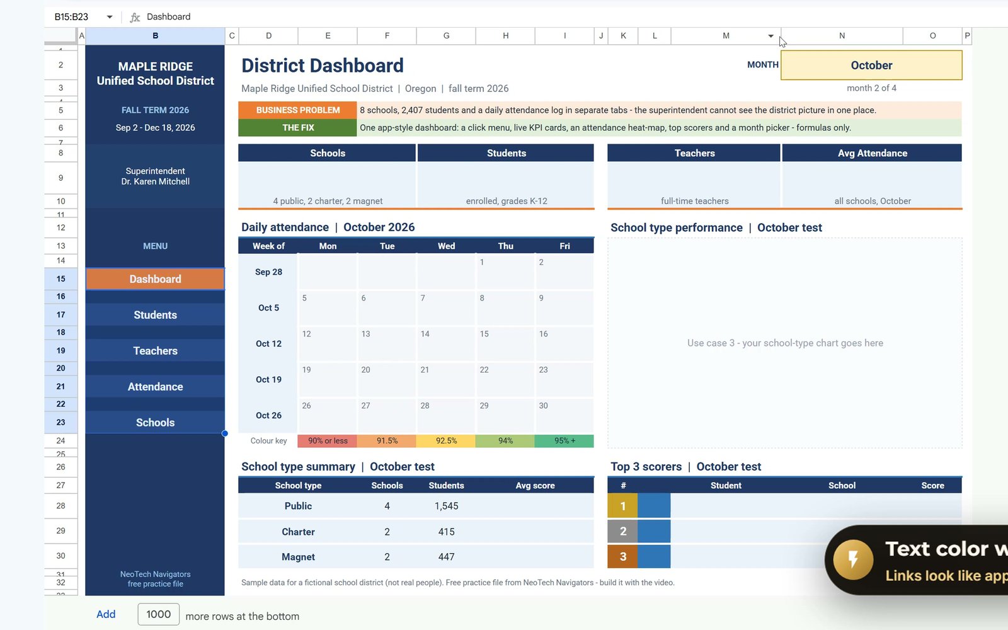Select the column G header
This screenshot has width=1008, height=630.
point(446,36)
